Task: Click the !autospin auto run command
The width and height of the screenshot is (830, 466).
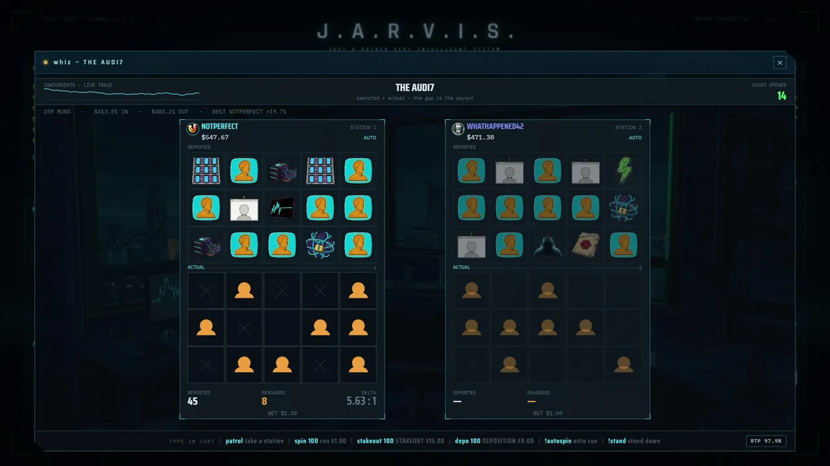Action: pos(571,441)
